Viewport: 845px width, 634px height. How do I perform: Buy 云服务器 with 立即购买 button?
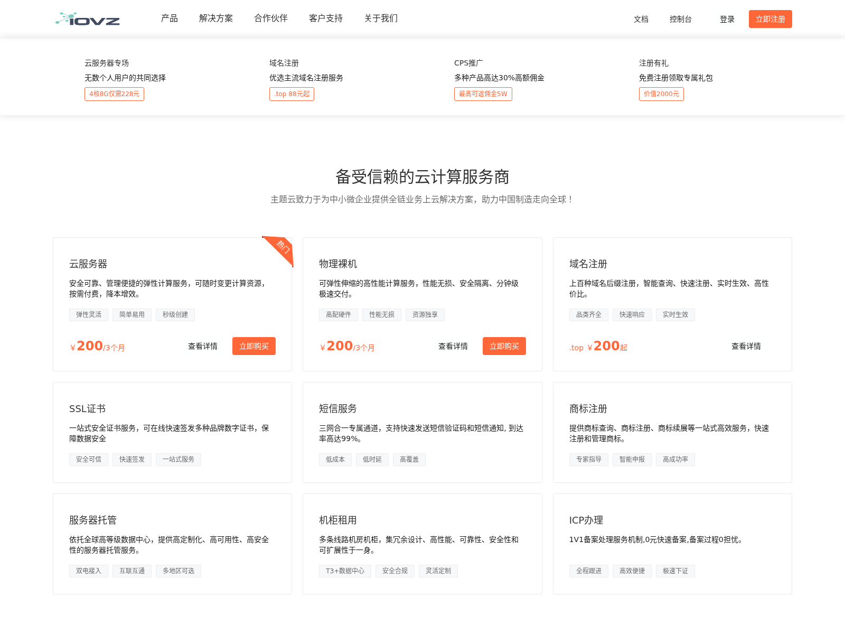(x=253, y=346)
